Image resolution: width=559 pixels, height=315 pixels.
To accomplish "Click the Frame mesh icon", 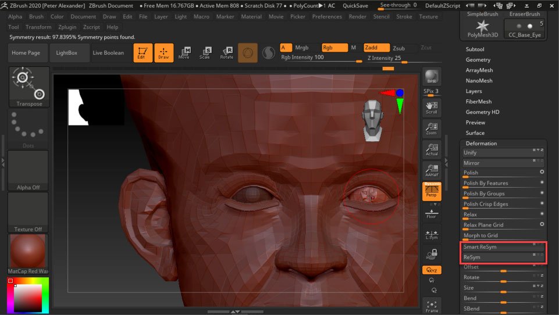I will click(432, 306).
